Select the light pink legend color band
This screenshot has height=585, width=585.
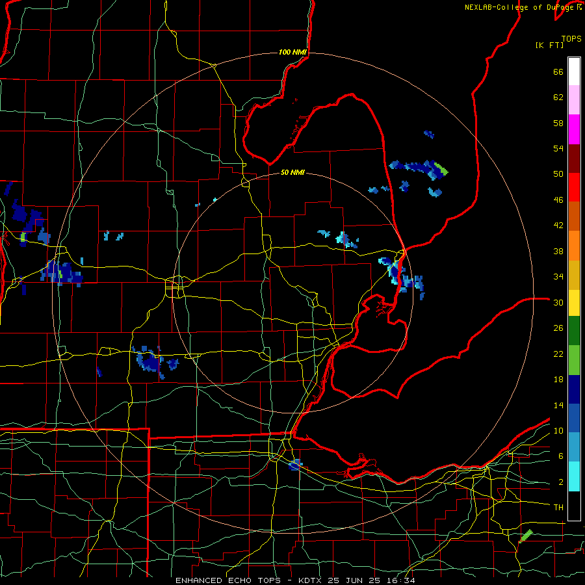pyautogui.click(x=574, y=100)
